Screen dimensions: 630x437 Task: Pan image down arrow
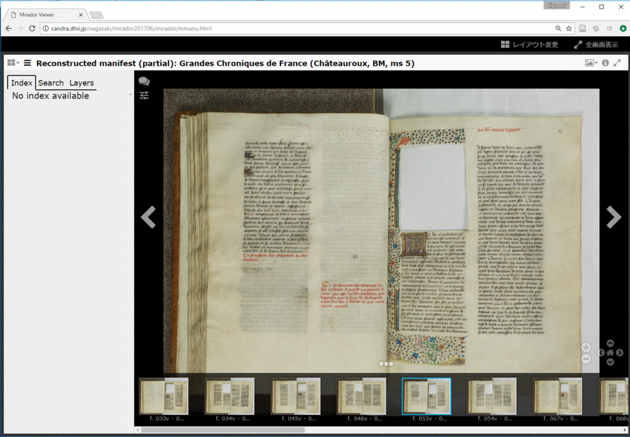(610, 362)
